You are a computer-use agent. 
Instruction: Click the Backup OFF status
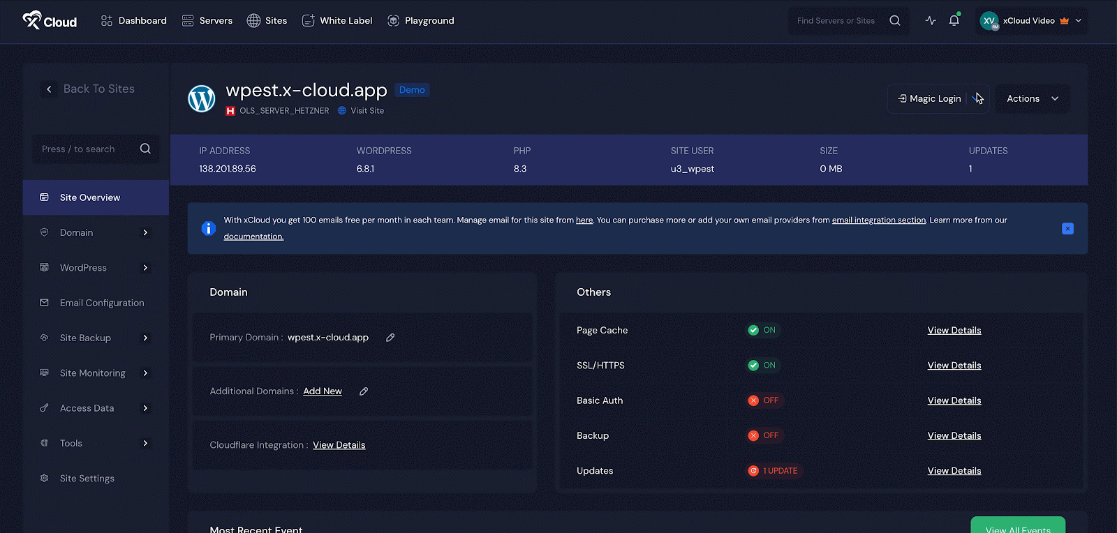764,435
